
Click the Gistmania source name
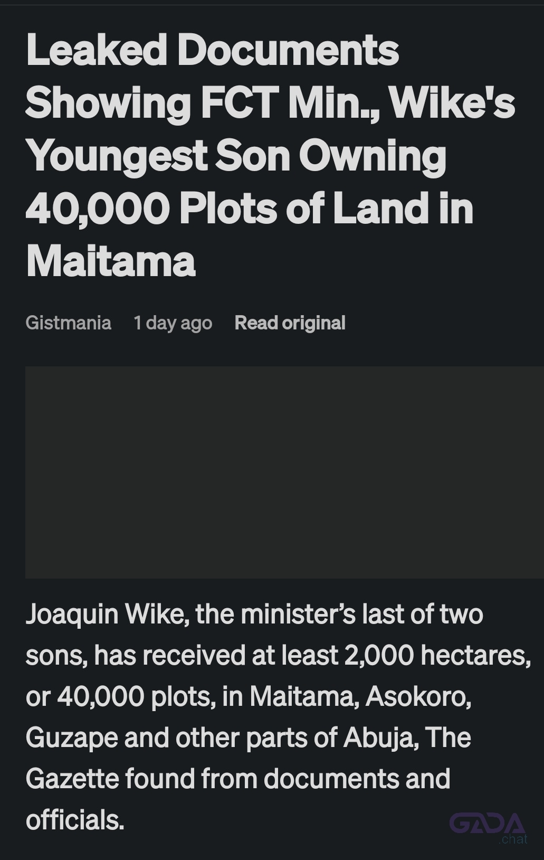pos(68,323)
